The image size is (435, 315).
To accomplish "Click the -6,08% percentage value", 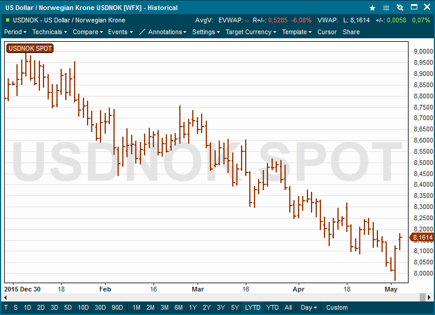I will (x=302, y=20).
